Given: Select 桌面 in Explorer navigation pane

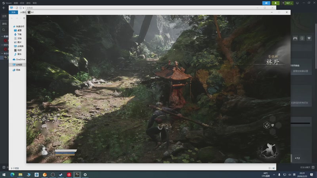Looking at the screenshot, I should tap(18, 30).
